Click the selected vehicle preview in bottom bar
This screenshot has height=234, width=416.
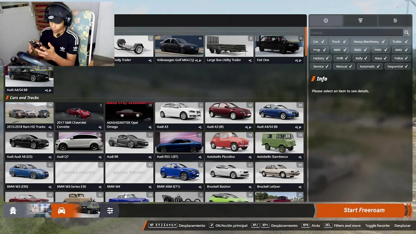[x=87, y=211]
